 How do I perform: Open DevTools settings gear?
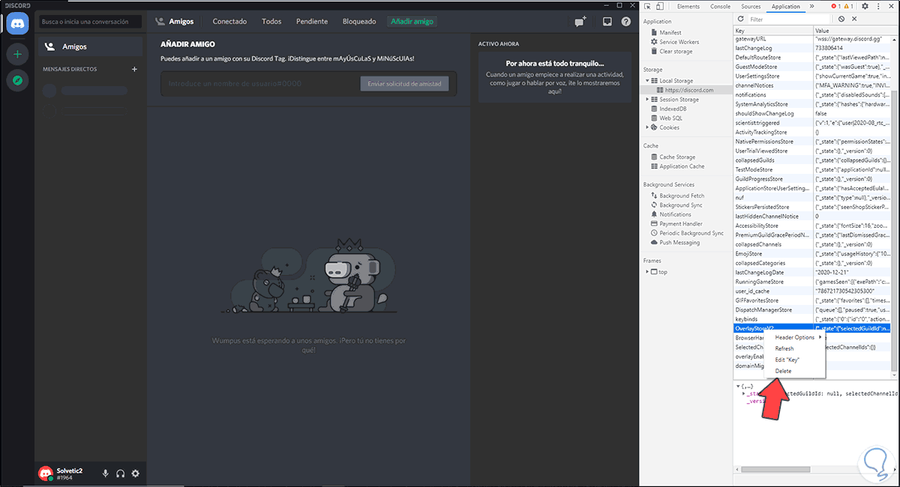[x=865, y=6]
